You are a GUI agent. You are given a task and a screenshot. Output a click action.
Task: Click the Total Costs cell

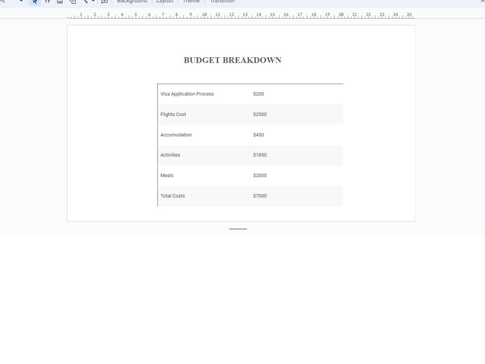(204, 196)
